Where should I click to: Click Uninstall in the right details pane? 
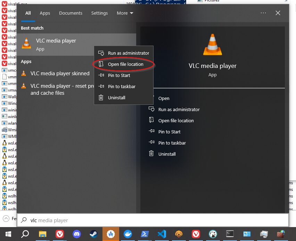[167, 154]
